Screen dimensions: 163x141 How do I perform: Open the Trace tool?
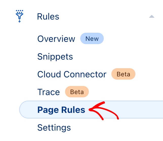49,92
